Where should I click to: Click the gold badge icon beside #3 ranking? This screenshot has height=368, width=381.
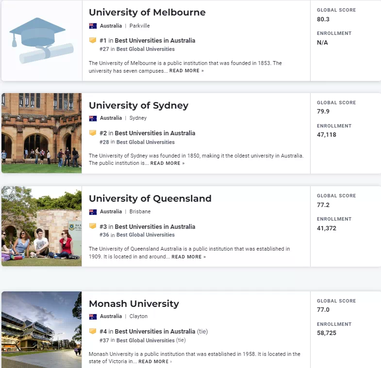coord(93,226)
